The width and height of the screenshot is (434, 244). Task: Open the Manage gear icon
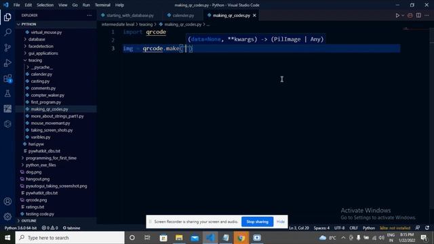point(7,216)
